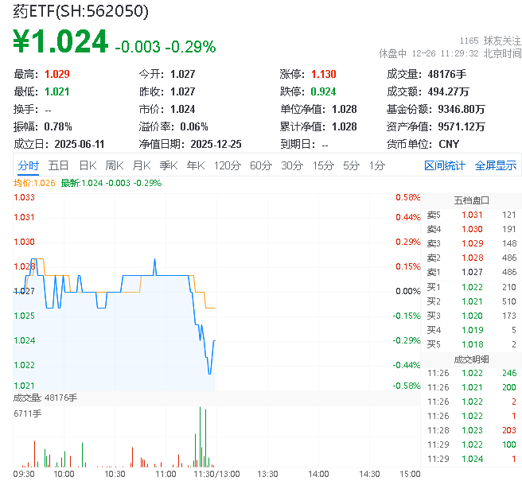This screenshot has height=489, width=522.
Task: Choose the 60分 interval chart
Action: click(261, 165)
